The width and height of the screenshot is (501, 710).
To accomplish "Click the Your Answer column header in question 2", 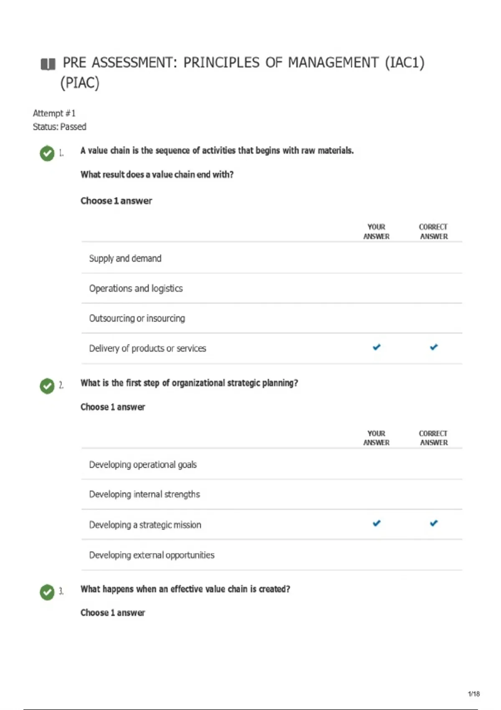I will click(376, 438).
